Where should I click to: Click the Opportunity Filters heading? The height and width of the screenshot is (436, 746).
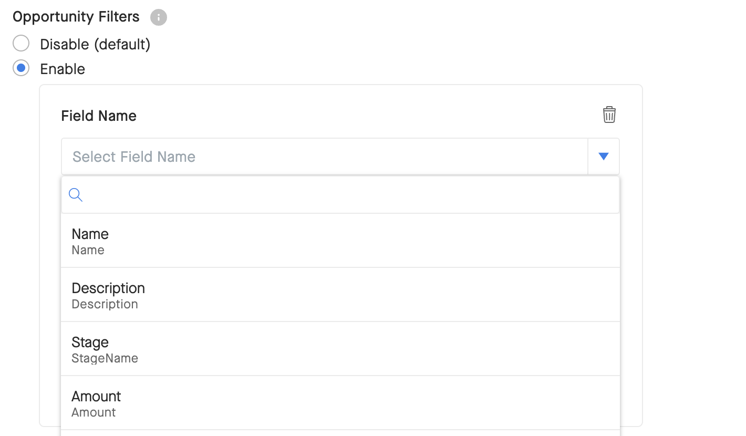click(76, 17)
